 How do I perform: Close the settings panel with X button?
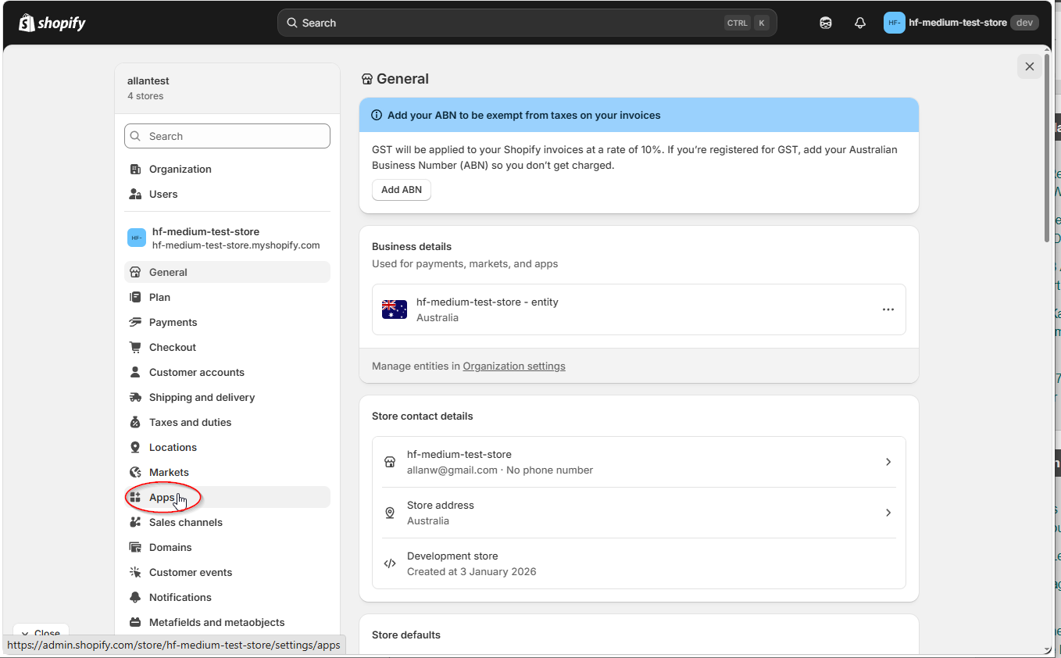coord(1029,66)
